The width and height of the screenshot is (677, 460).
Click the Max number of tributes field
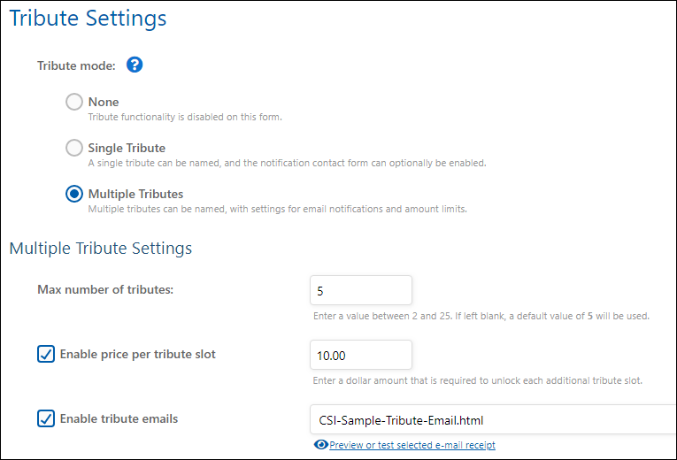(361, 290)
